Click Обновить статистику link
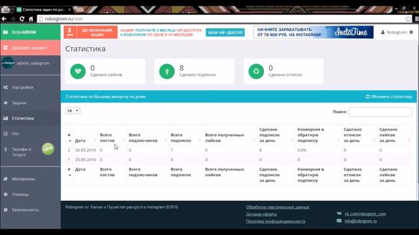 click(x=389, y=97)
